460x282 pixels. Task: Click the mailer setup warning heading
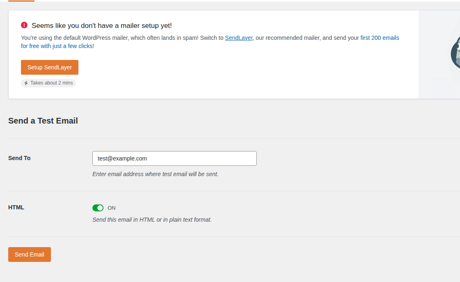point(102,25)
